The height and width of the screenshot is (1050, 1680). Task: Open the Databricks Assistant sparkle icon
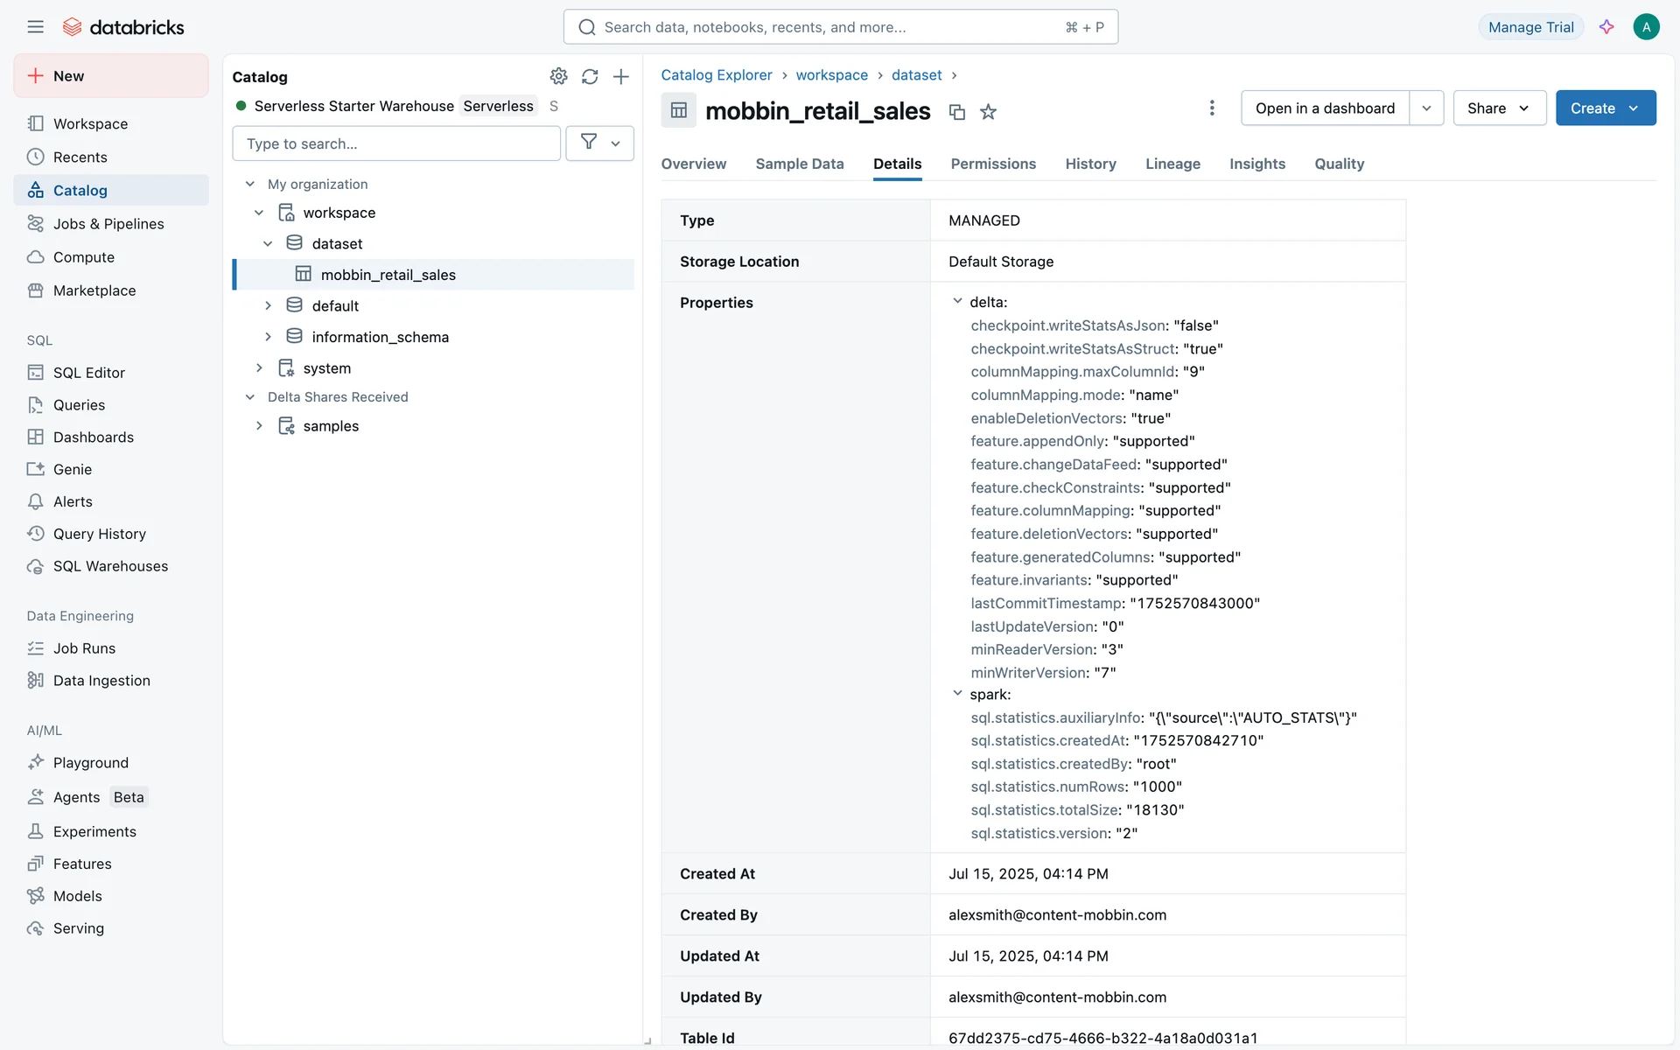[x=1606, y=27]
